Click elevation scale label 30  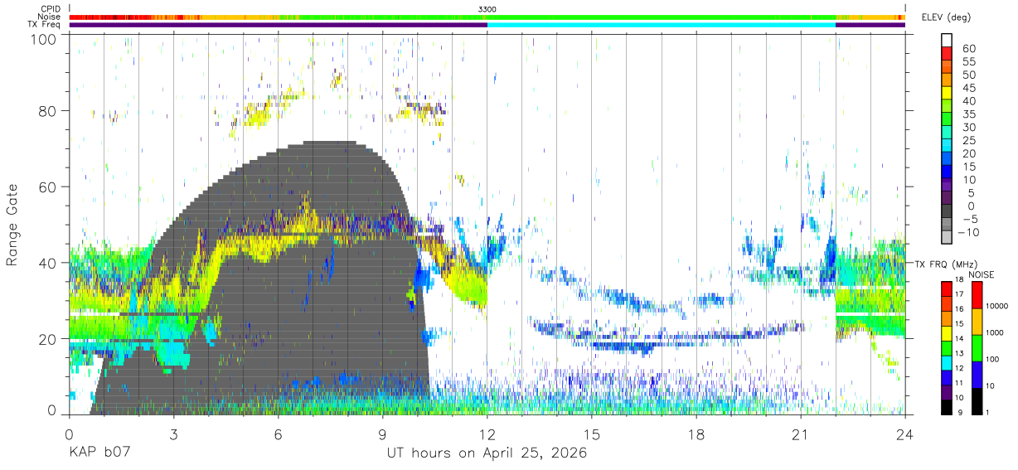967,127
